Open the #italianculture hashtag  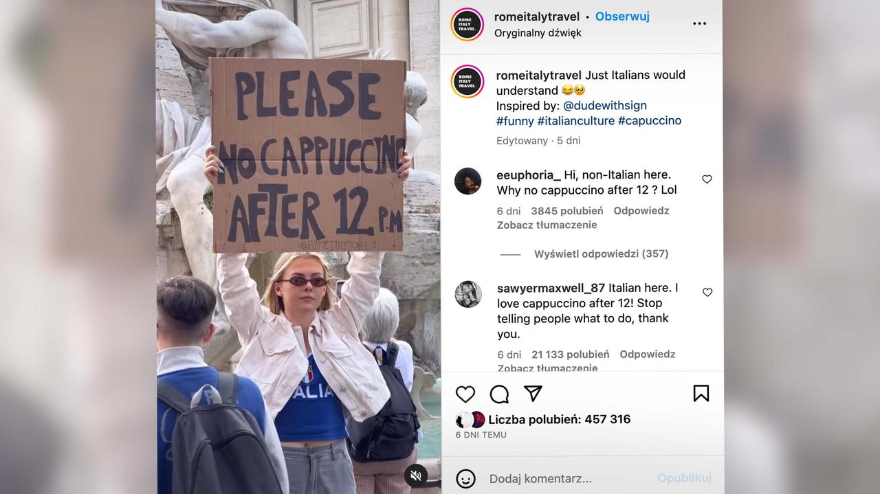tap(575, 120)
